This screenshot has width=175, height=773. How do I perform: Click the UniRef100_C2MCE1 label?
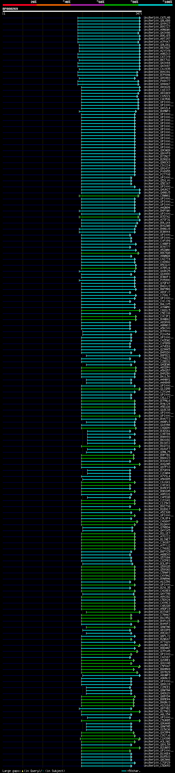[x=157, y=687]
